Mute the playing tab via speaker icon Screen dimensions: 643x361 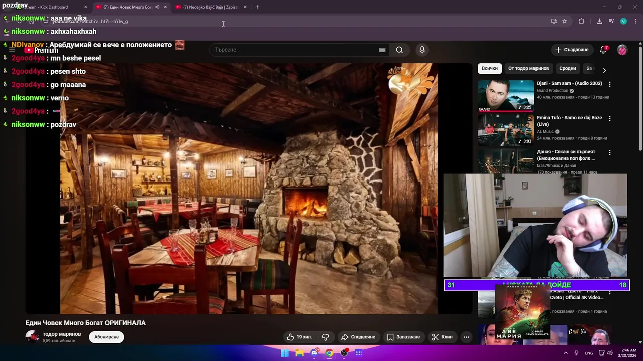(x=157, y=7)
